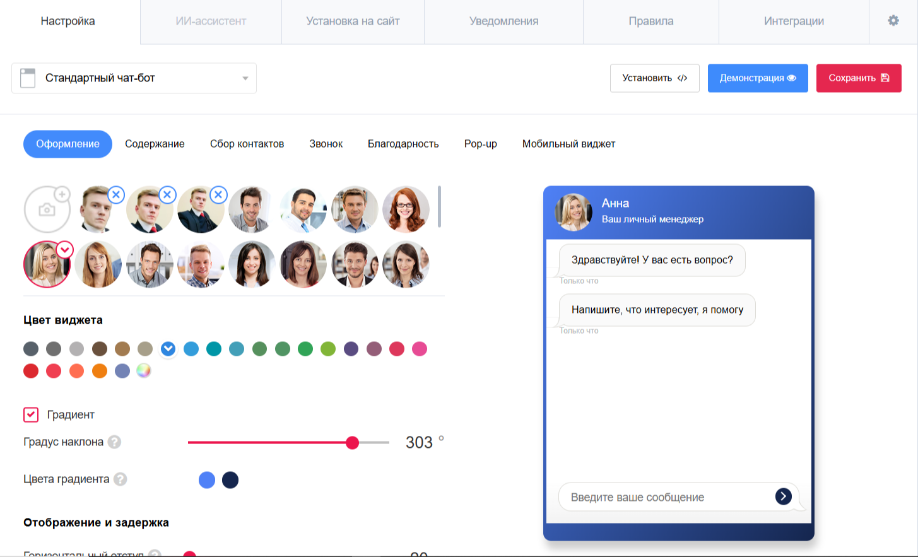Remove the third custom avatar photo

pyautogui.click(x=218, y=195)
